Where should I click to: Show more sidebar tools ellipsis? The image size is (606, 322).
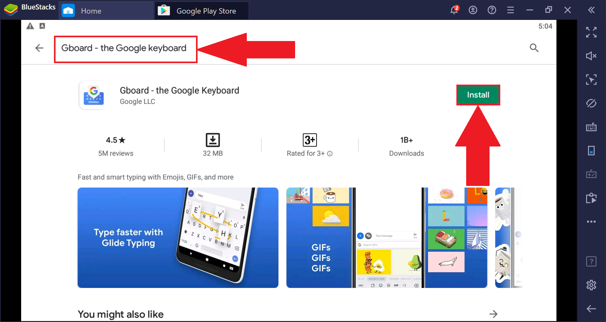591,222
